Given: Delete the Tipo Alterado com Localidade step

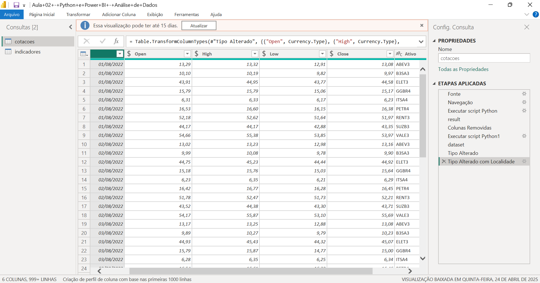Looking at the screenshot, I should pos(444,161).
